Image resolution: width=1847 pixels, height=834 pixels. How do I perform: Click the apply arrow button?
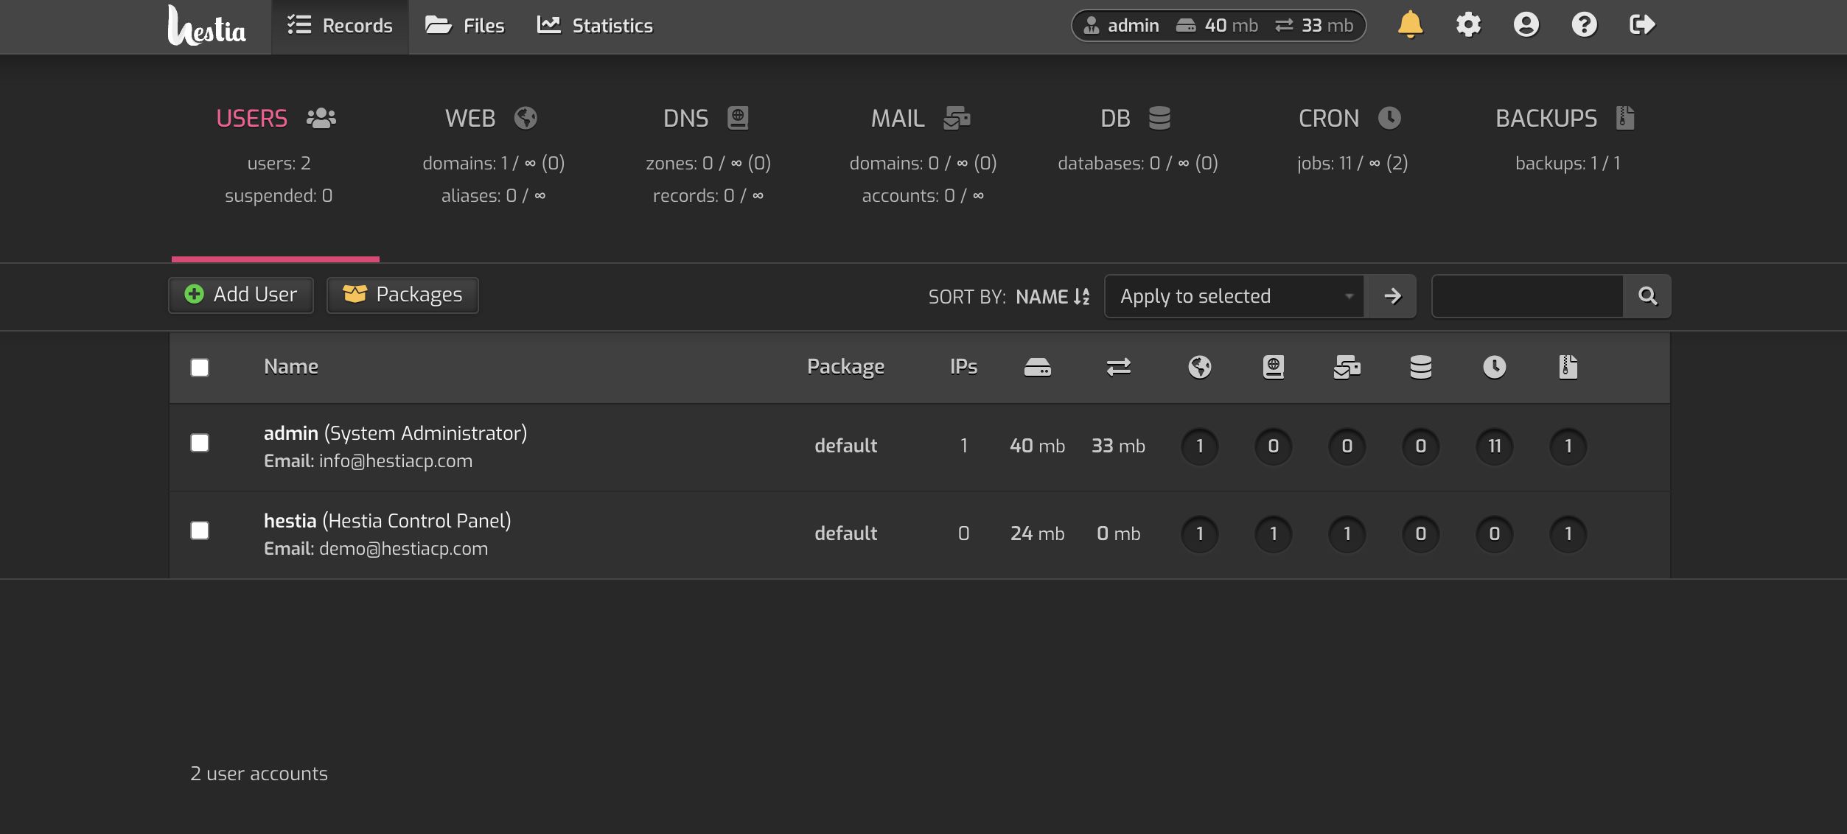click(1392, 296)
